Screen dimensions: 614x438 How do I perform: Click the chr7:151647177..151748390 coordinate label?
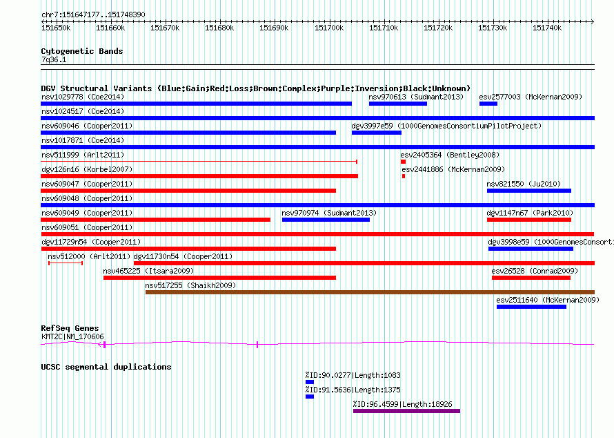coord(93,15)
